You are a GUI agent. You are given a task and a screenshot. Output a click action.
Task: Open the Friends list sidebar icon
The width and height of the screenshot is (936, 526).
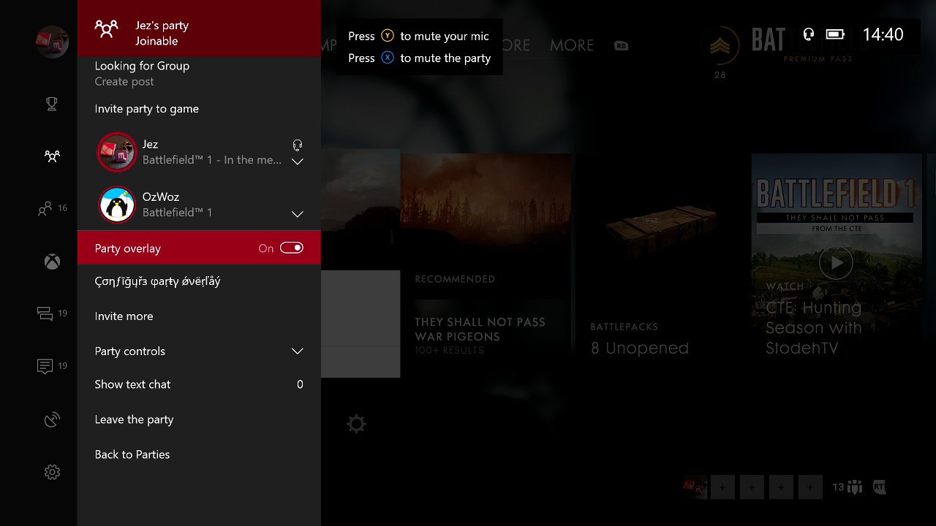click(x=45, y=208)
